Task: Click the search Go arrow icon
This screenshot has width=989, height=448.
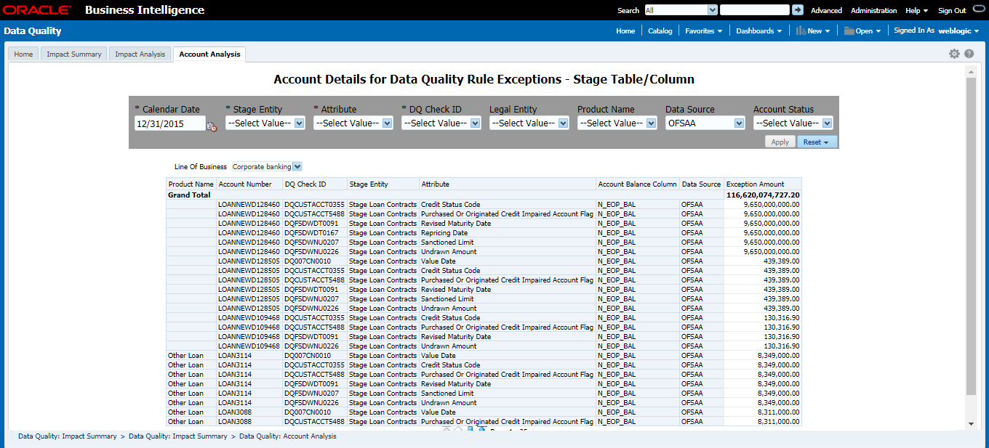Action: (798, 10)
